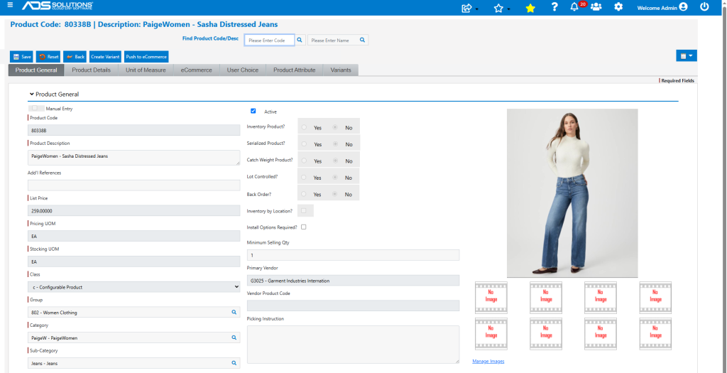The width and height of the screenshot is (727, 373).
Task: Click the Add'l References field
Action: tap(134, 185)
